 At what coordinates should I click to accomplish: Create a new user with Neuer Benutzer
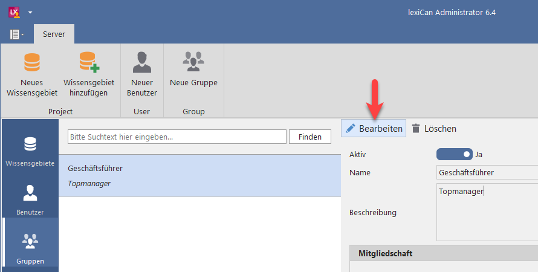[x=144, y=63]
